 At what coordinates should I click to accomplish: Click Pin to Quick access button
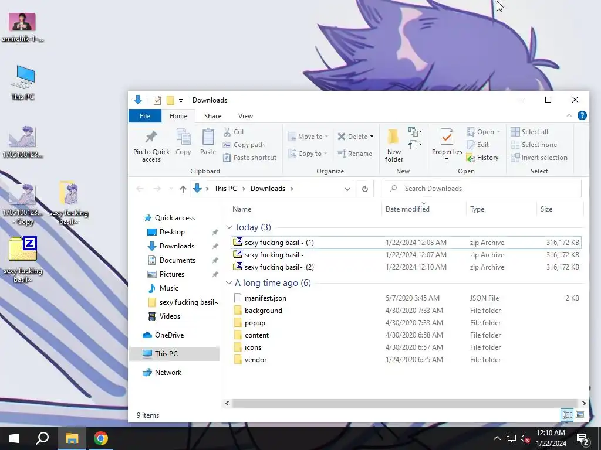151,146
